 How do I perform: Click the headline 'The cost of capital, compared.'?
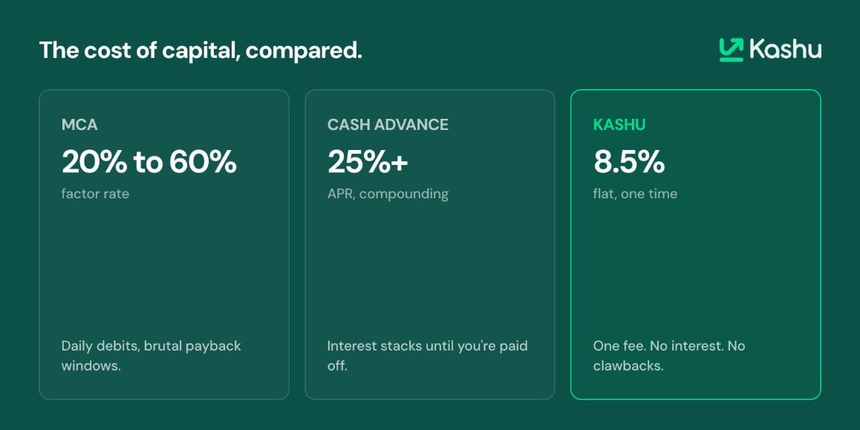201,51
